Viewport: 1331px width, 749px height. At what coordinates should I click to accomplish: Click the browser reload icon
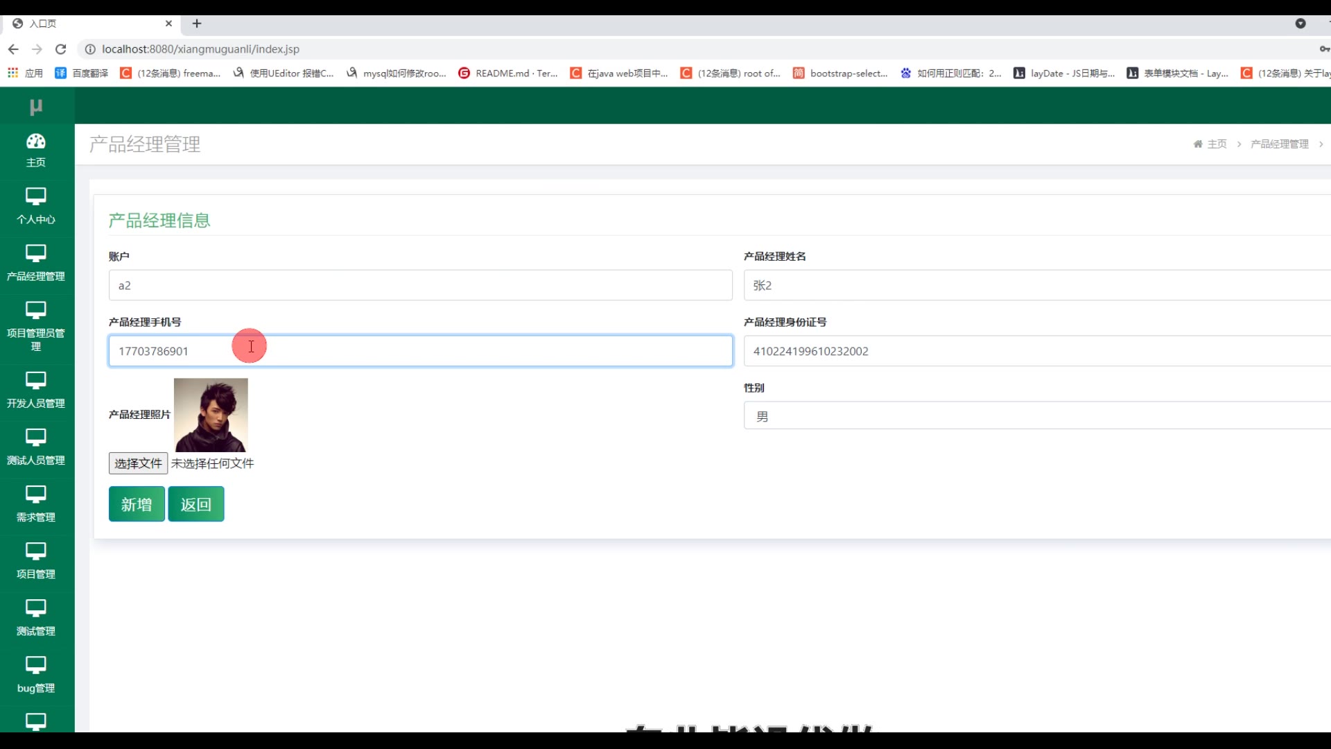click(x=61, y=49)
